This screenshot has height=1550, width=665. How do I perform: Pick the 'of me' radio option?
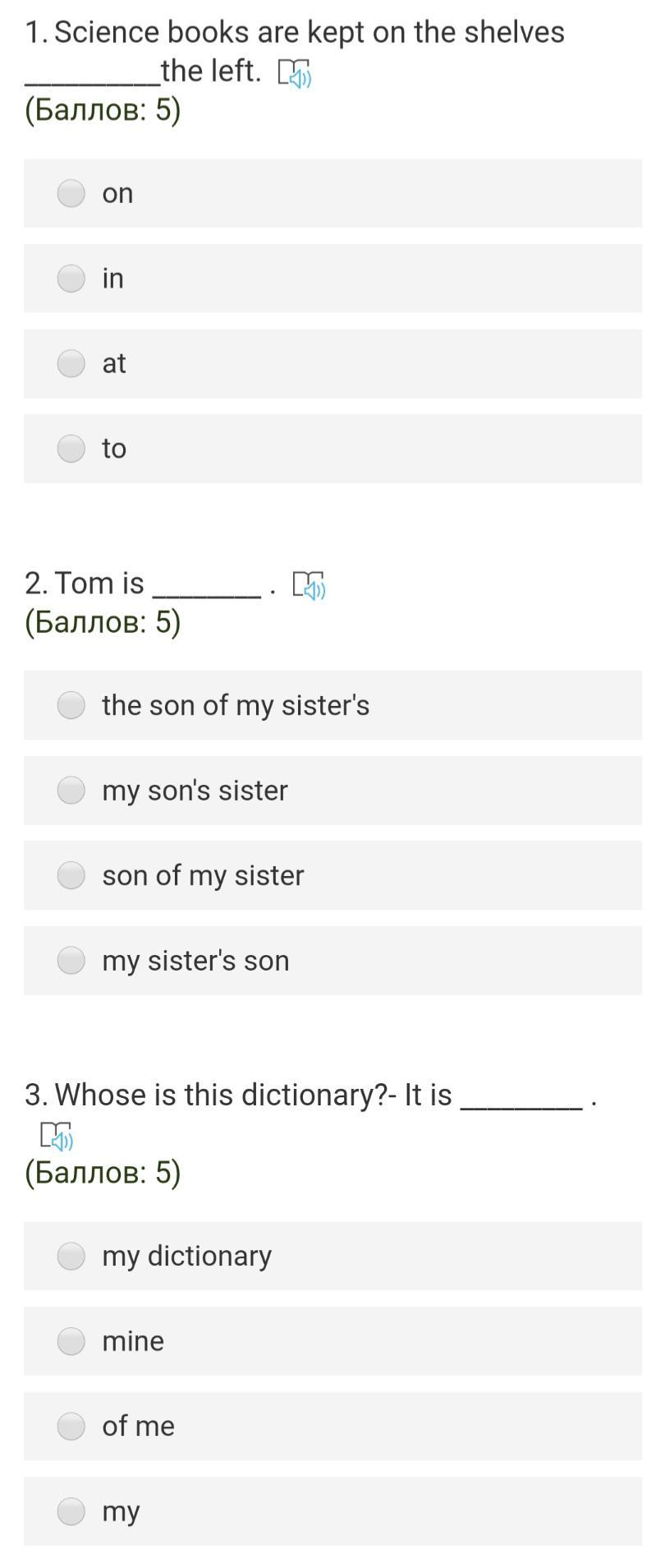pos(71,1426)
